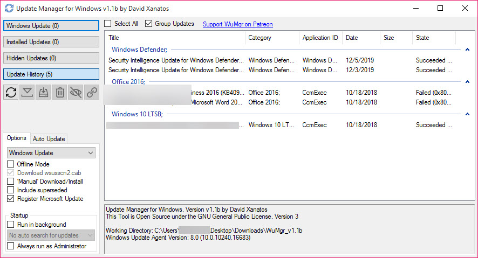Enable 'Manual' Download/Install checkbox

click(x=11, y=182)
